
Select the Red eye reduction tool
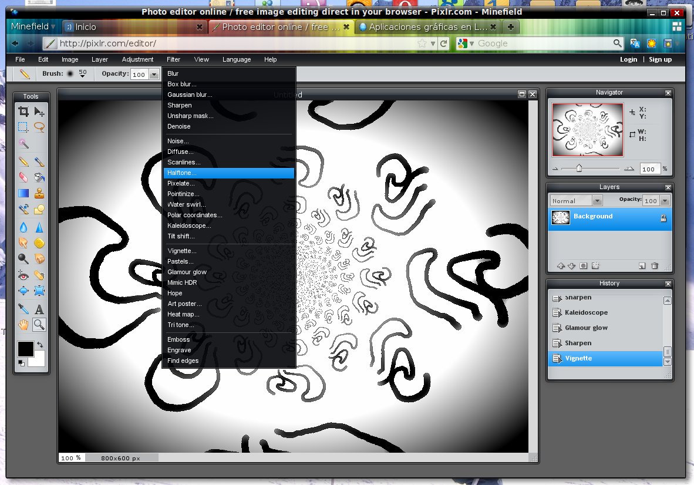[23, 275]
